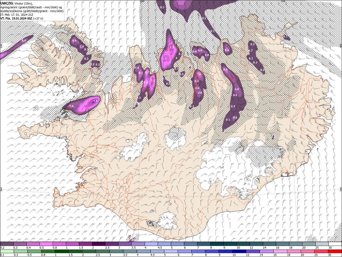The height and width of the screenshot is (257, 342).
Task: Pick snow legend swatch between 0.2 and 0.3
Action: click(7, 244)
